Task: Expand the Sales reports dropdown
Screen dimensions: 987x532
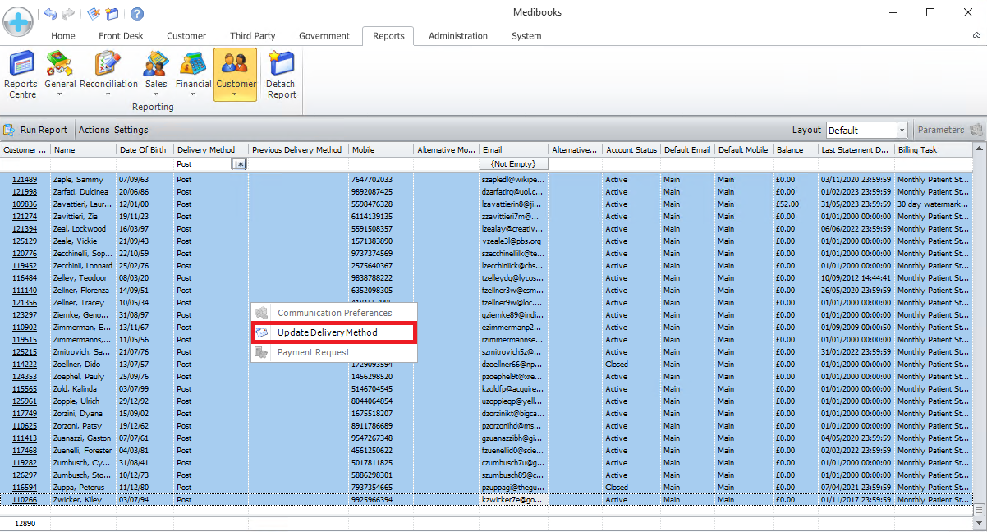Action: tap(156, 94)
